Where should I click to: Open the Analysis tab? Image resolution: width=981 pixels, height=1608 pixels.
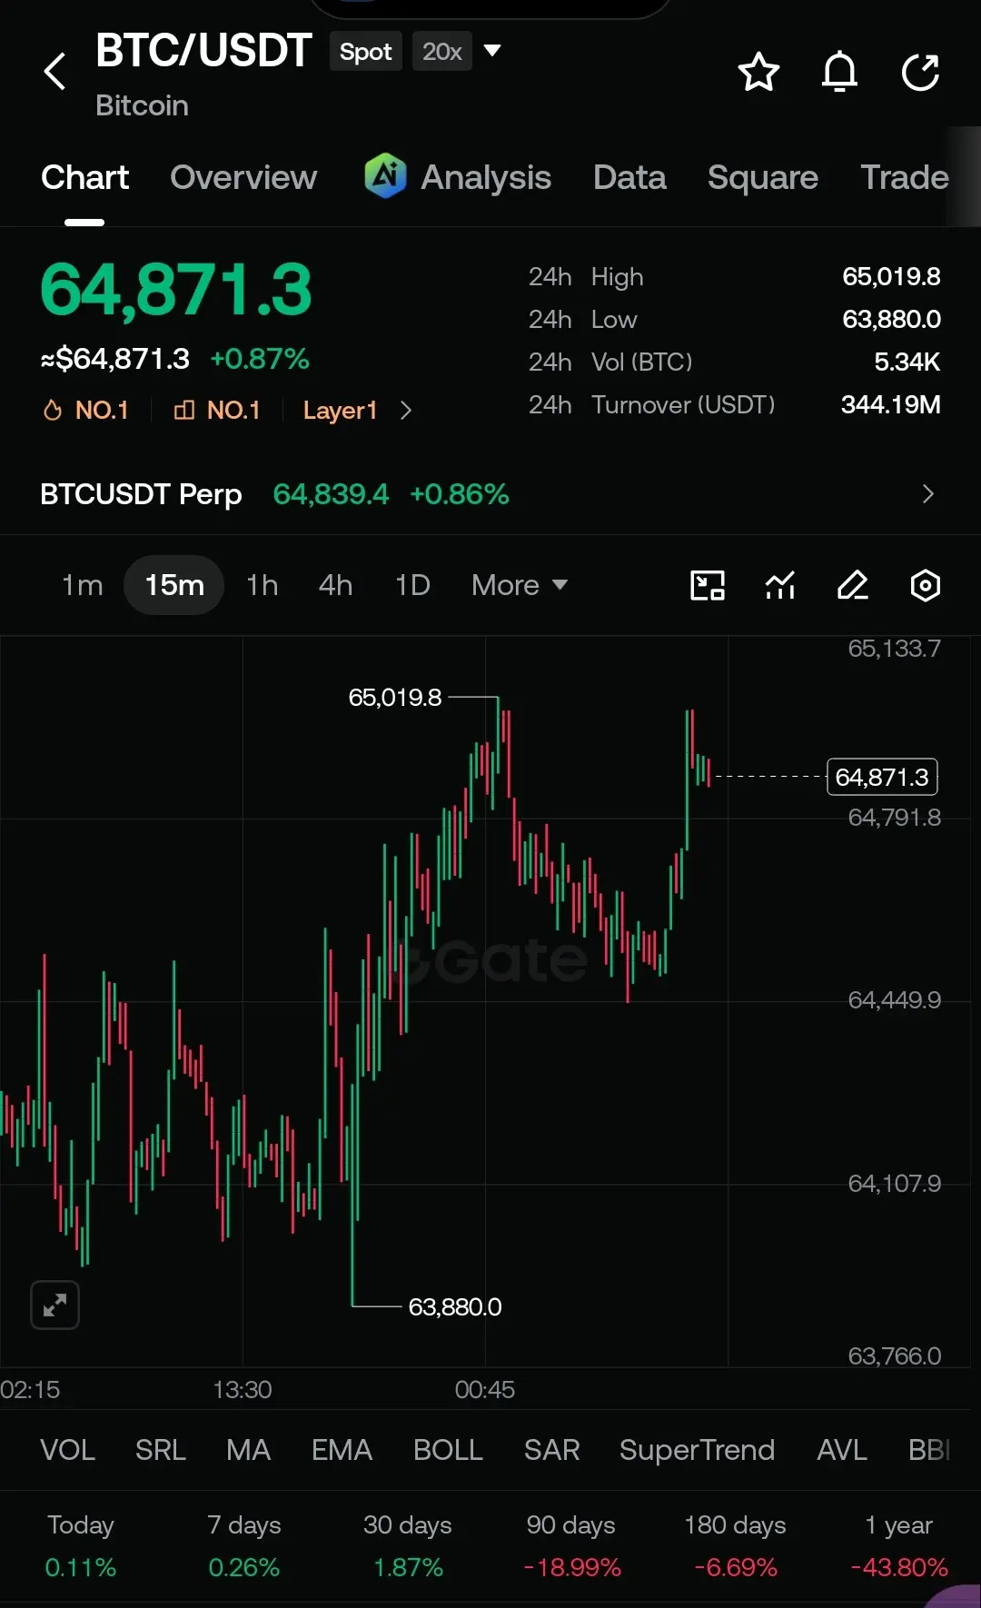point(486,177)
